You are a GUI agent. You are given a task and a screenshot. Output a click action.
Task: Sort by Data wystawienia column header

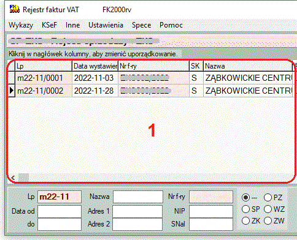pos(95,66)
